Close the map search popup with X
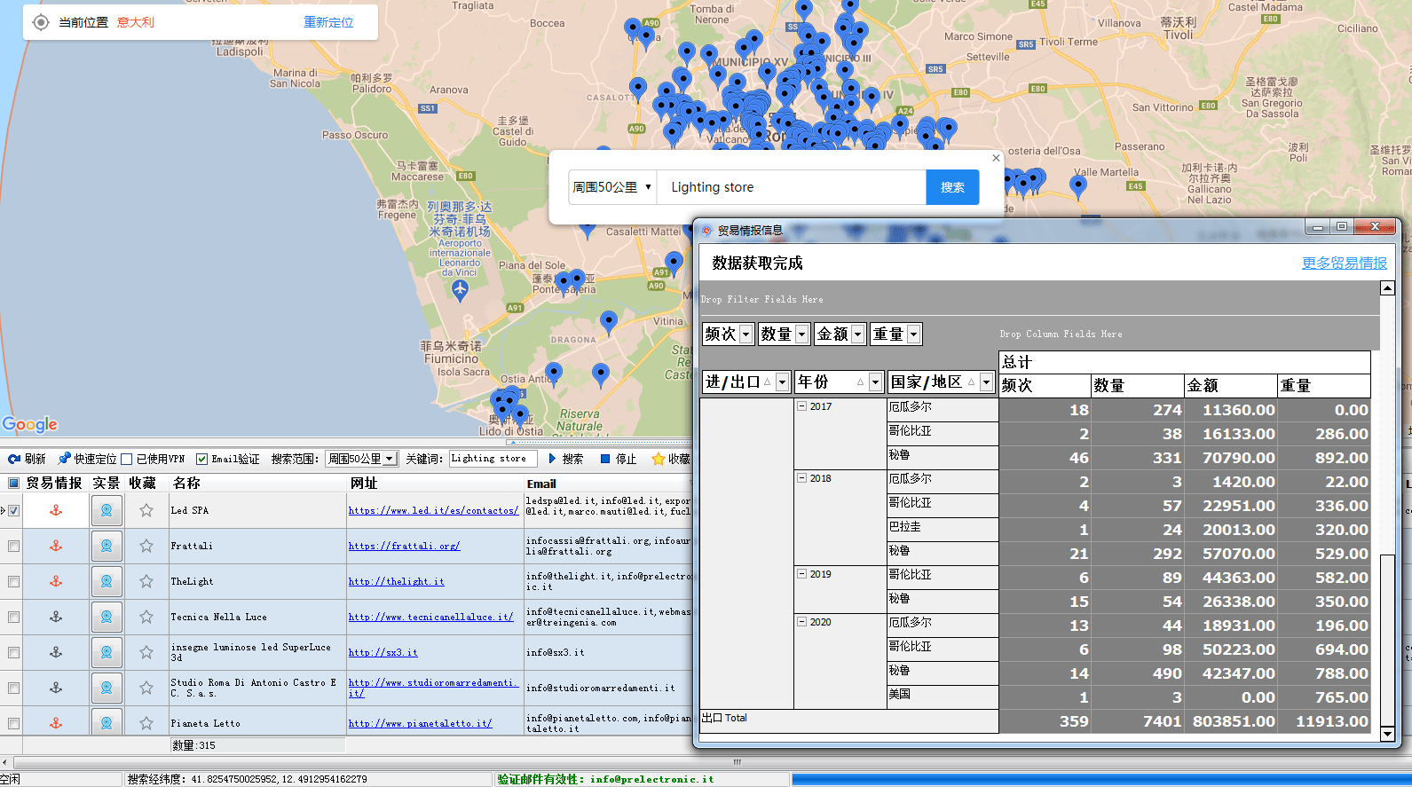 click(x=996, y=158)
